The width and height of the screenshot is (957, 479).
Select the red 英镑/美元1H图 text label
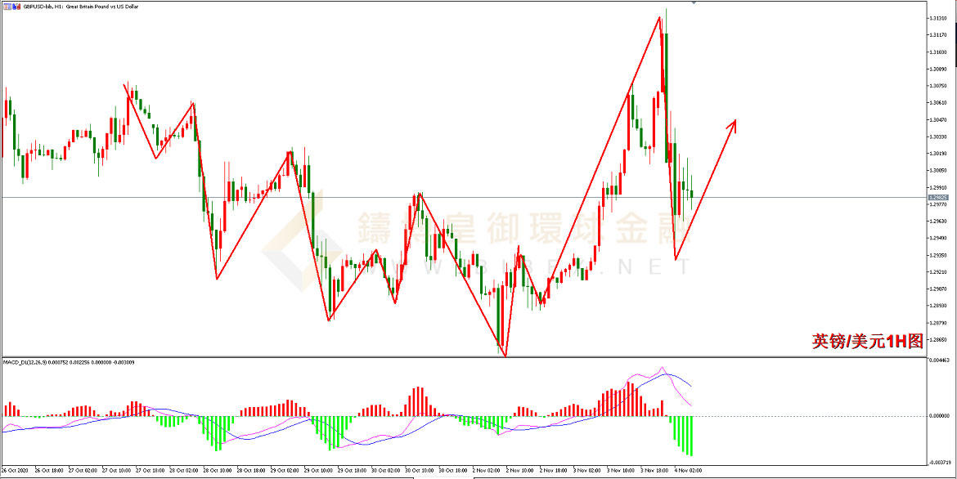[867, 342]
